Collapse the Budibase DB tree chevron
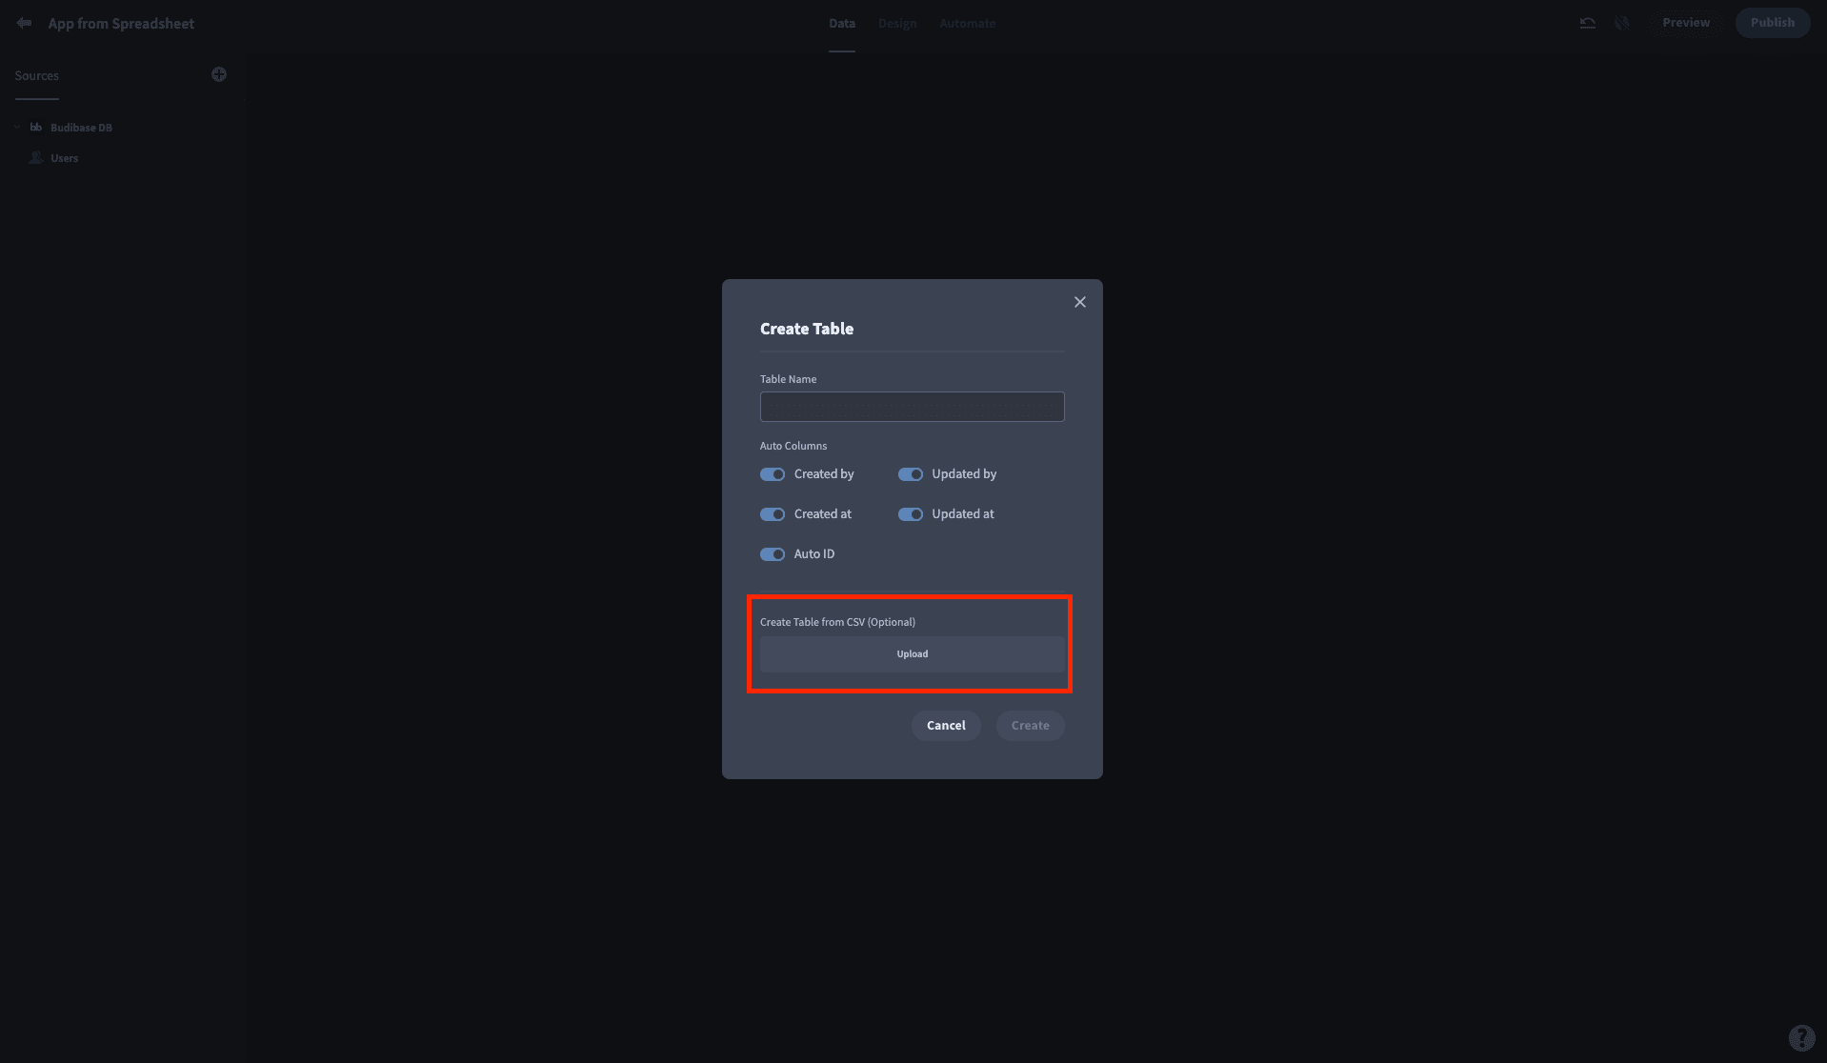This screenshot has width=1827, height=1063. tap(17, 127)
